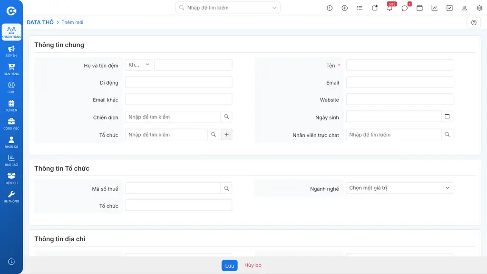Viewport: 487px width, 274px height.
Task: Click the plus circle quick-add icon
Action: coord(344,8)
